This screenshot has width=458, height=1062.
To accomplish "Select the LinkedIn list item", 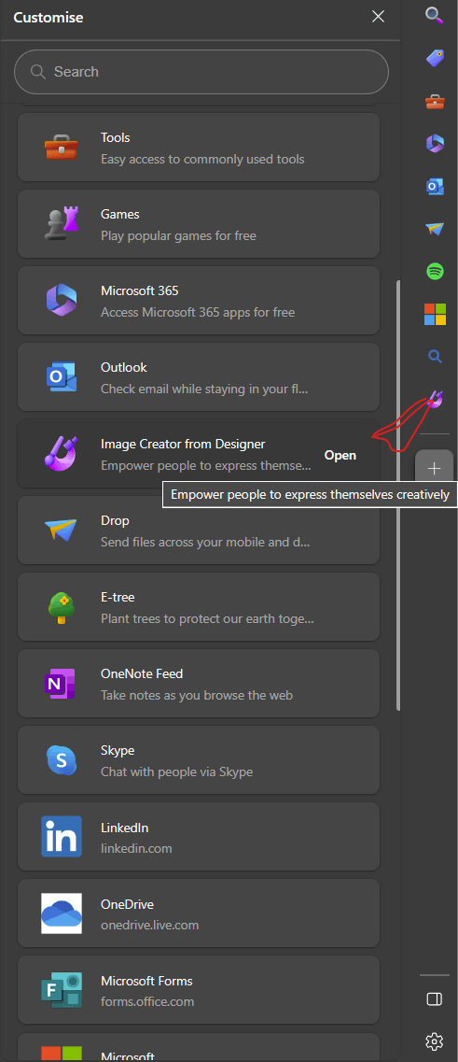I will tap(199, 837).
